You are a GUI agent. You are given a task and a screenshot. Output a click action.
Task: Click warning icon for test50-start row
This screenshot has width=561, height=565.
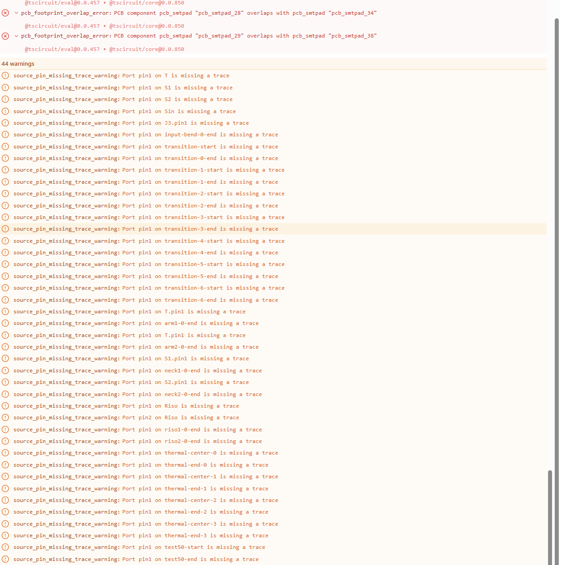click(x=5, y=547)
